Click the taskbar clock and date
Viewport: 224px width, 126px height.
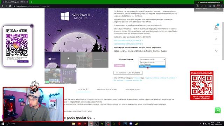coord(218,124)
